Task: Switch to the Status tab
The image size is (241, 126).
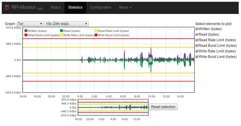Action: (x=55, y=7)
